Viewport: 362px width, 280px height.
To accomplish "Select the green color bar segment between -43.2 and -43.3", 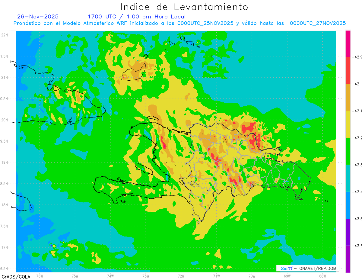I will [348, 151].
